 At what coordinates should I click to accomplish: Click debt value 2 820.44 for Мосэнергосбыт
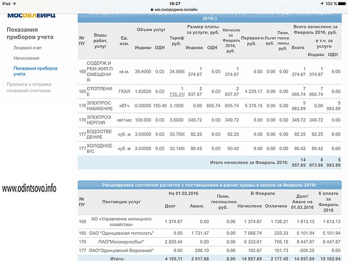tap(173, 242)
